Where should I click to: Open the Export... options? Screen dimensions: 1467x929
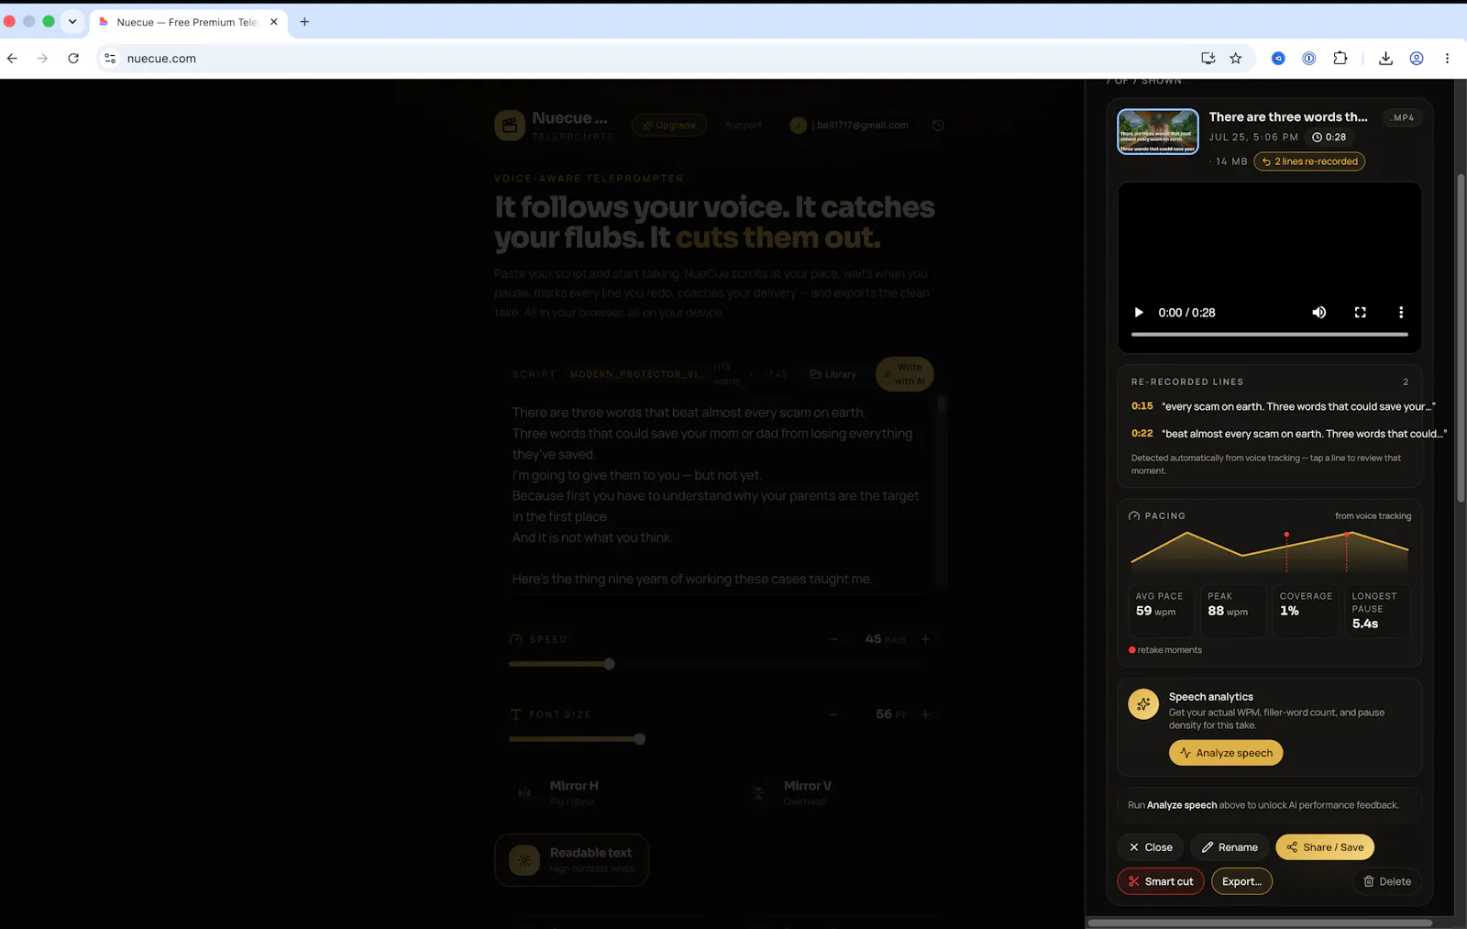(x=1241, y=881)
